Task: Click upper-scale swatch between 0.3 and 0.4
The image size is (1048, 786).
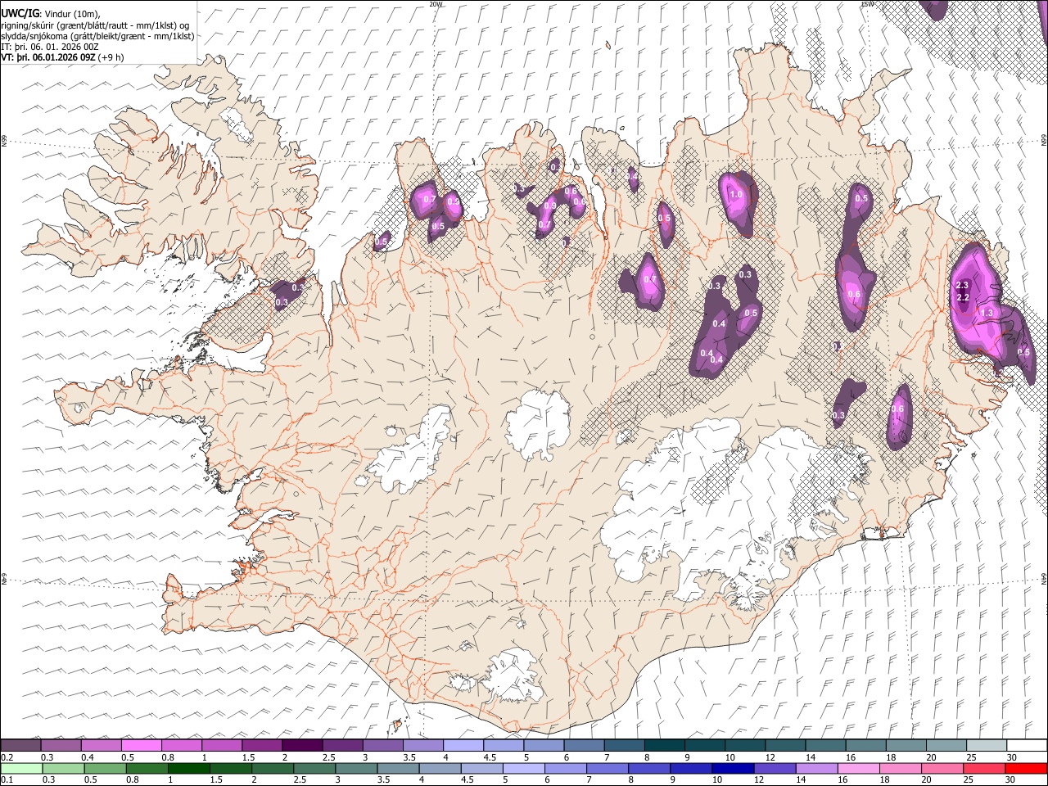Action: tap(61, 746)
